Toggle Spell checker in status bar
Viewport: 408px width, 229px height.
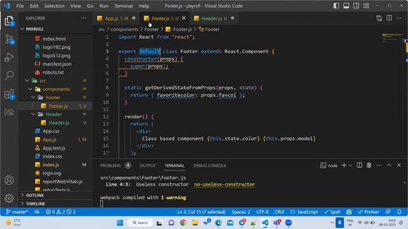pyautogui.click(x=332, y=212)
